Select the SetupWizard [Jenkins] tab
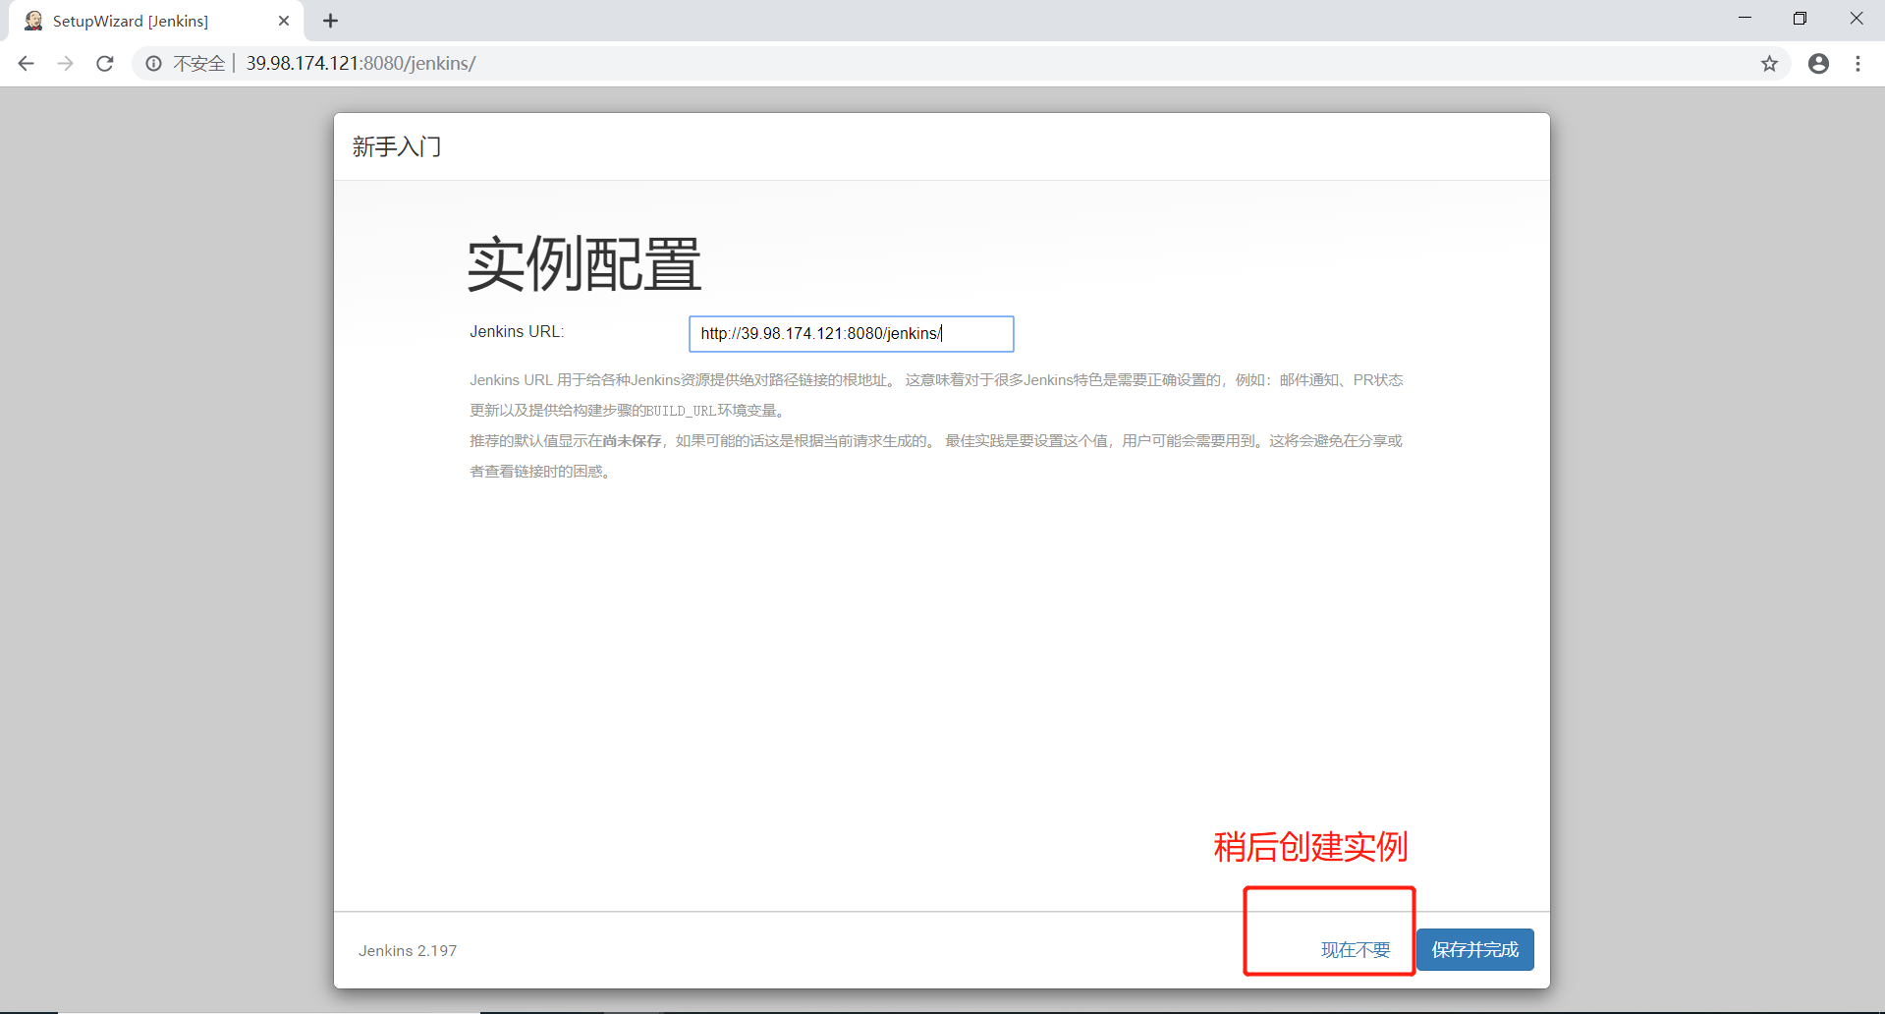 point(156,21)
